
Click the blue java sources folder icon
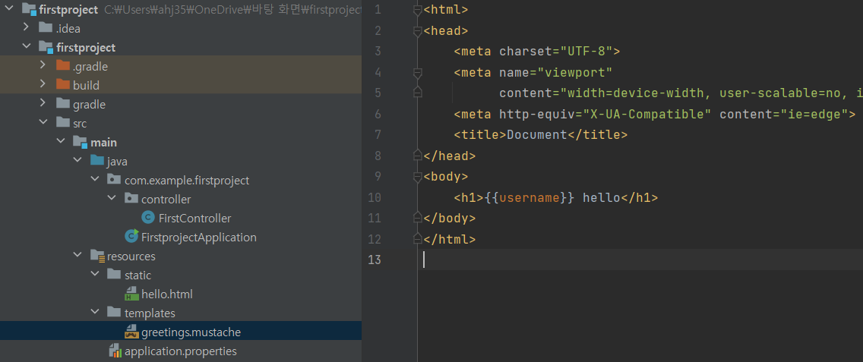point(97,161)
